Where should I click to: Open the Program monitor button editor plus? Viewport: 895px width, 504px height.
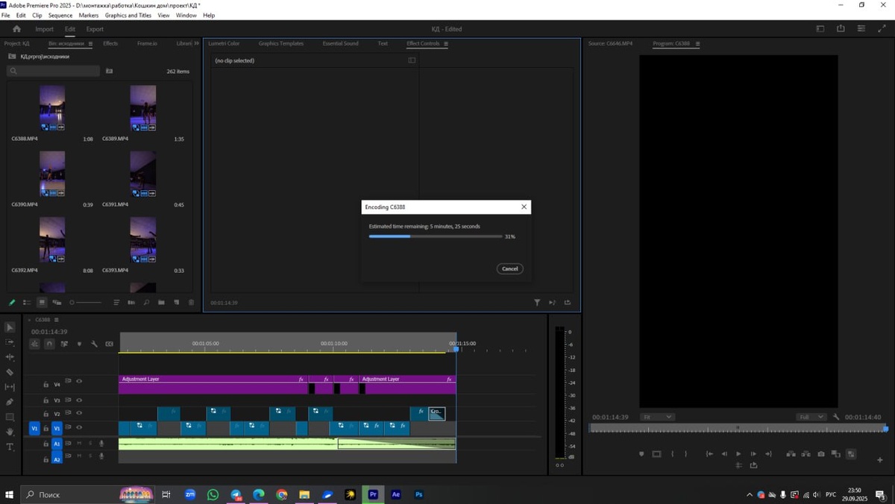click(x=880, y=460)
